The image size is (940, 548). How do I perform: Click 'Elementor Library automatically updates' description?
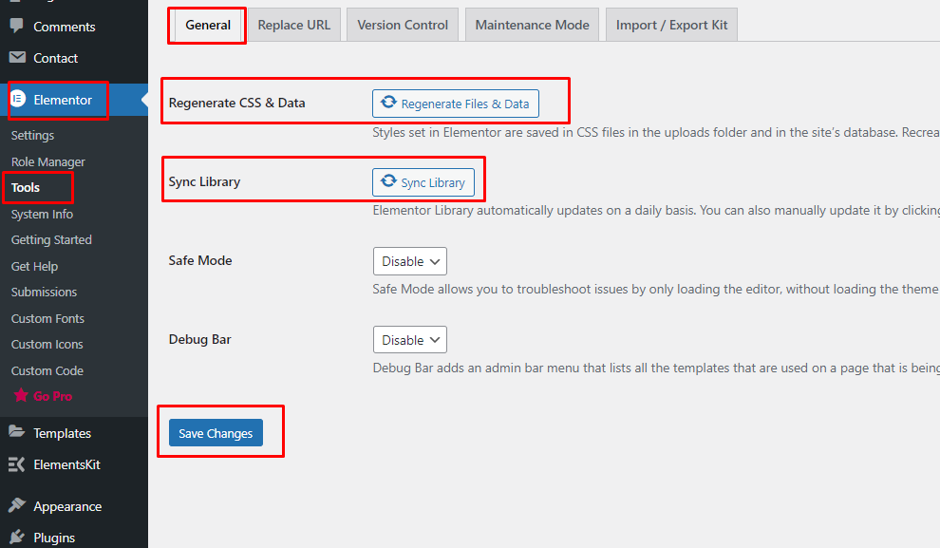click(656, 211)
